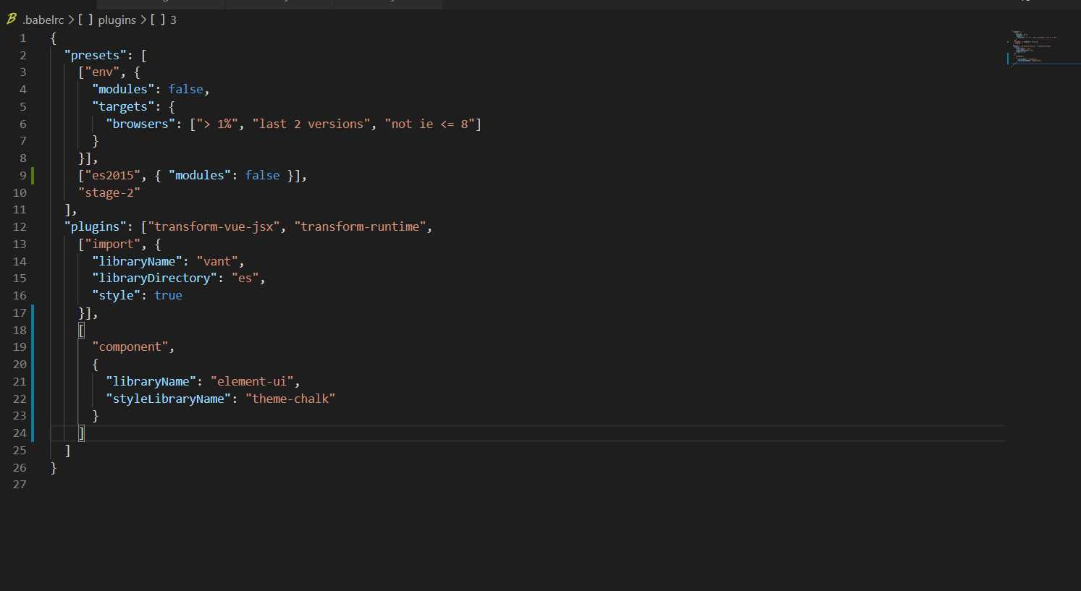Click the false value on line 4
This screenshot has width=1081, height=591.
[x=186, y=89]
